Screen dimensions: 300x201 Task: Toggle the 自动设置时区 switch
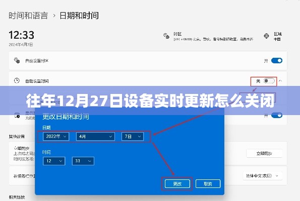277,61
